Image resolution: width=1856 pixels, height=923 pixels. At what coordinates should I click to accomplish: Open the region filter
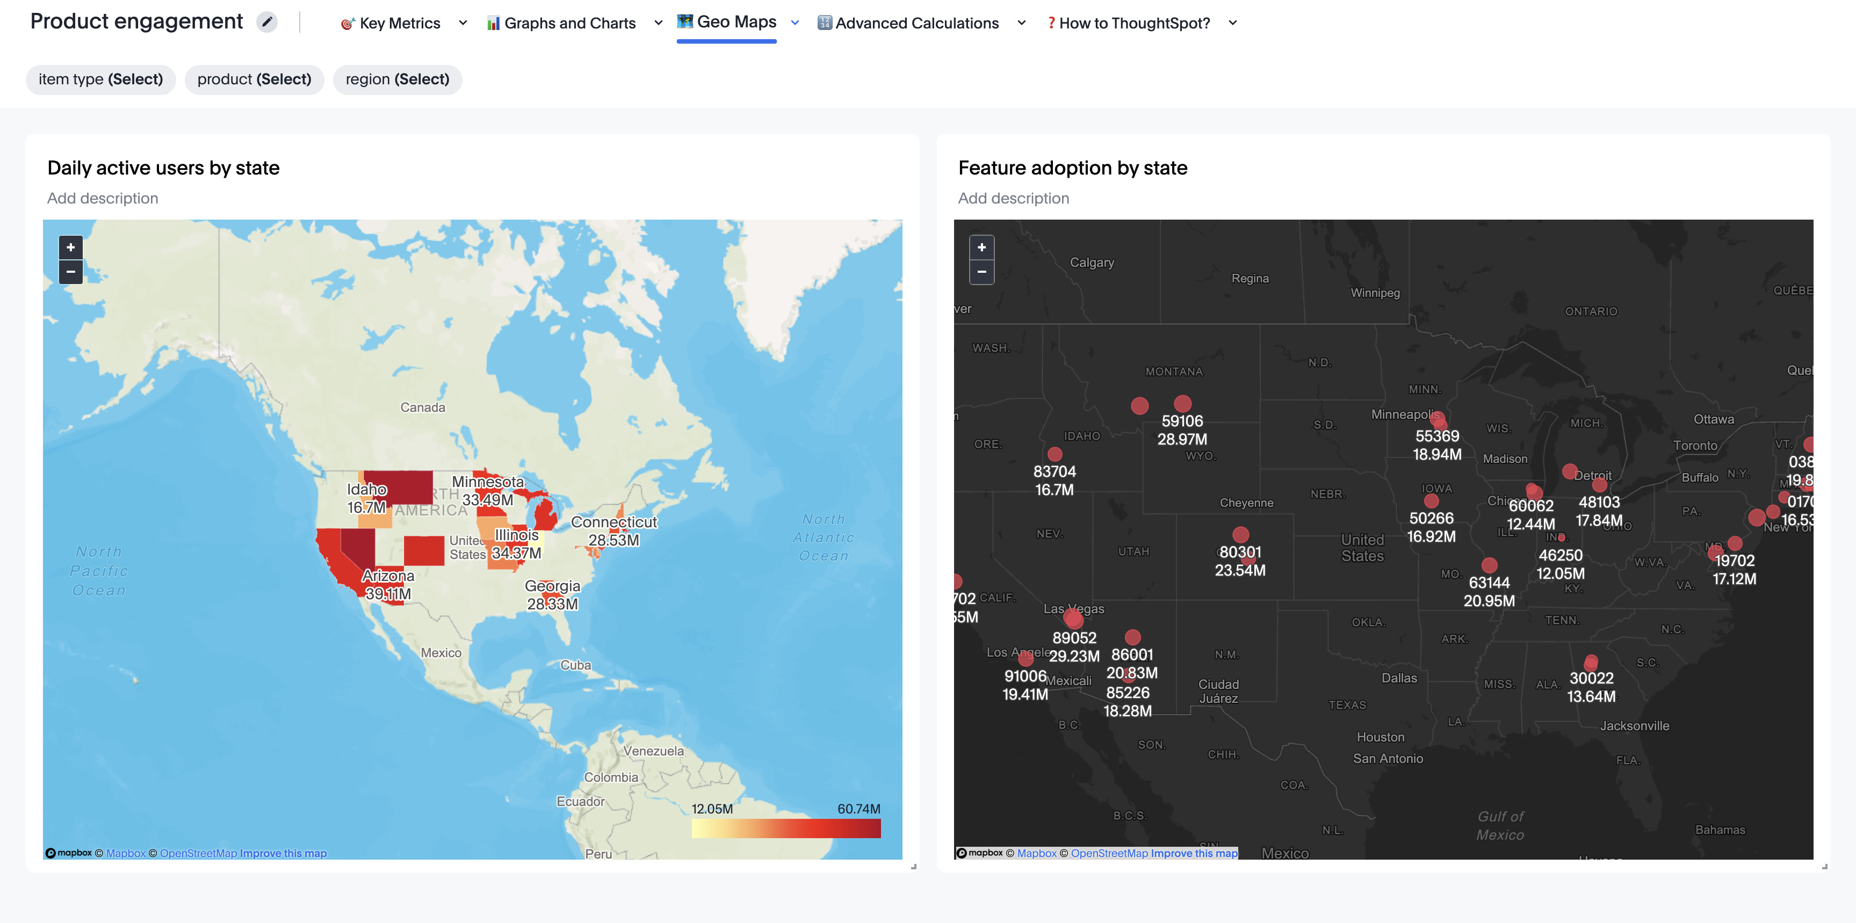pos(397,79)
